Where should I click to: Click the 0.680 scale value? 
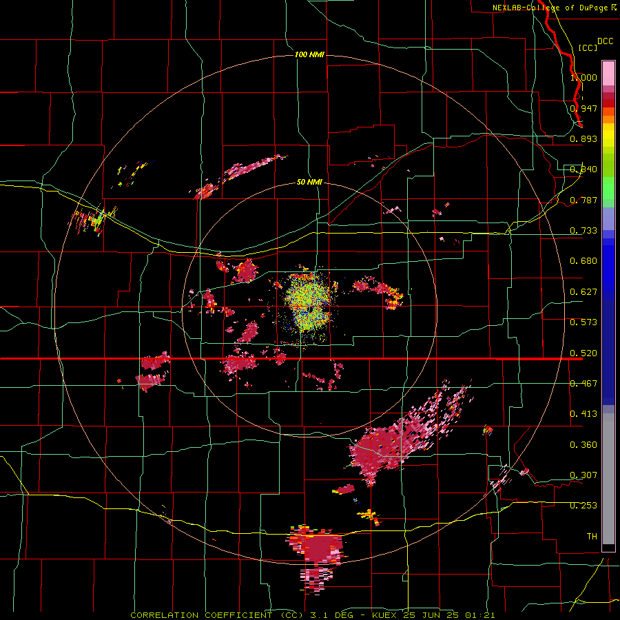pyautogui.click(x=583, y=261)
